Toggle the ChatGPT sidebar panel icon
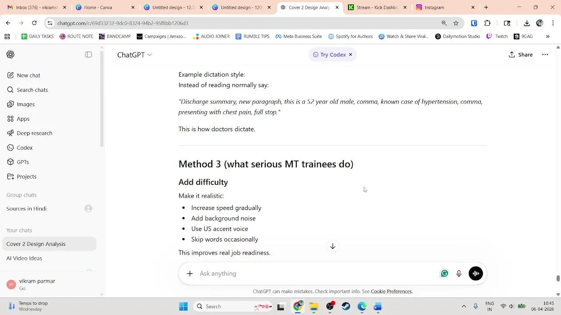The width and height of the screenshot is (561, 315). (89, 55)
